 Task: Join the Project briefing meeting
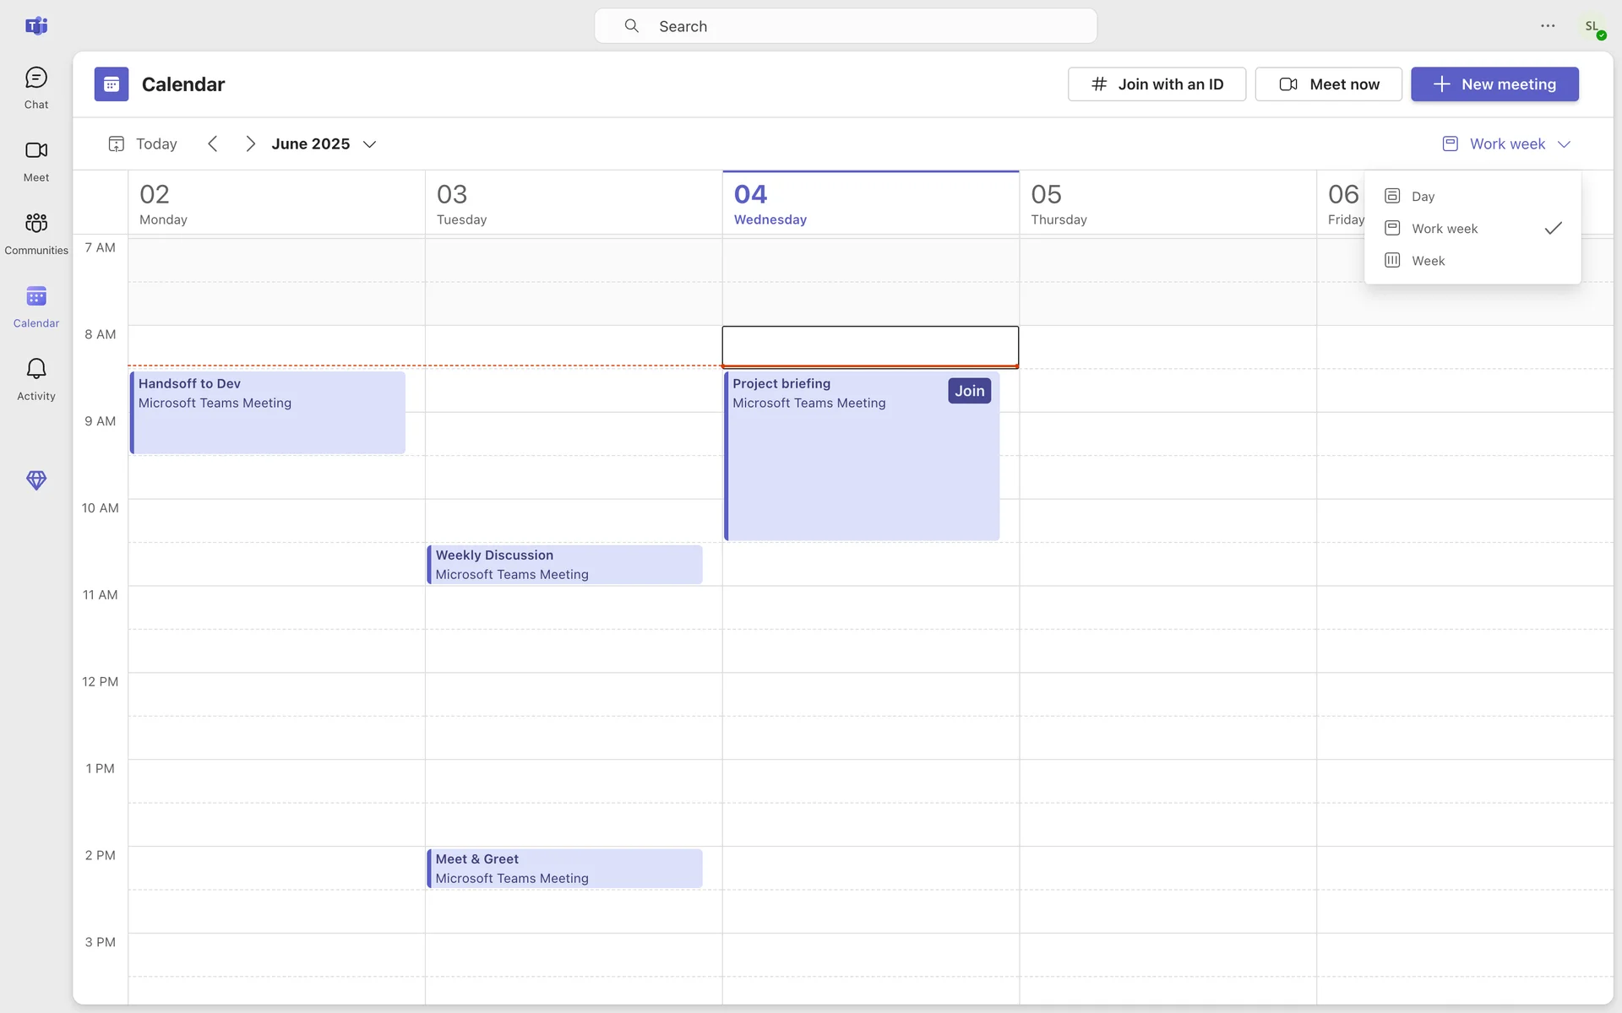pos(969,391)
